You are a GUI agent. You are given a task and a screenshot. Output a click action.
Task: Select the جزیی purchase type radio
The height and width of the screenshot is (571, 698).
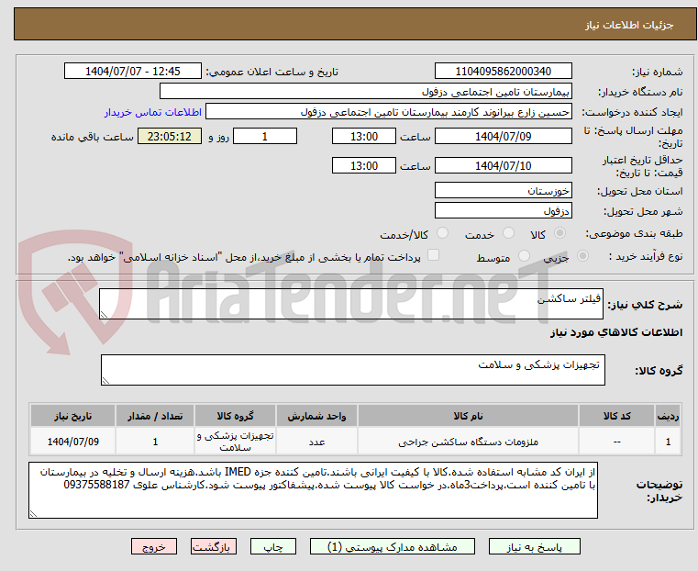pyautogui.click(x=582, y=256)
